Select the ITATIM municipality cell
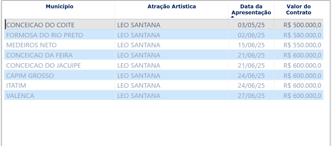 (60, 86)
